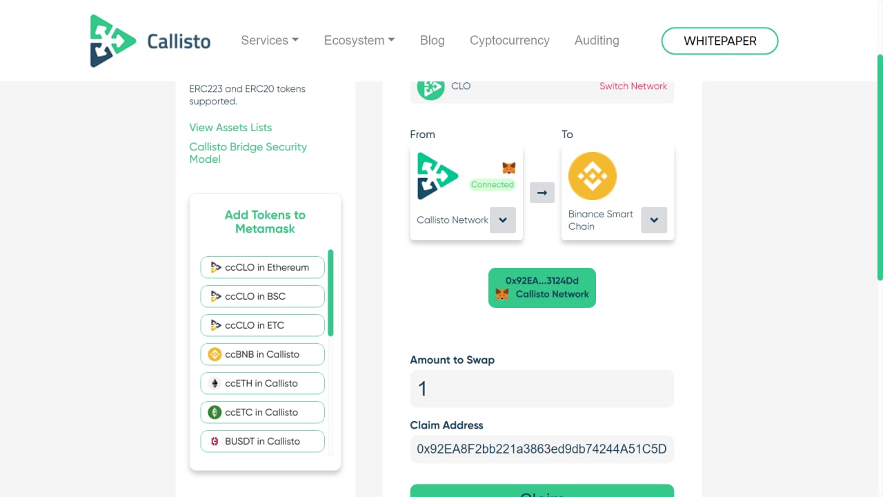Go to the Blog page
Viewport: 883px width, 497px height.
432,40
